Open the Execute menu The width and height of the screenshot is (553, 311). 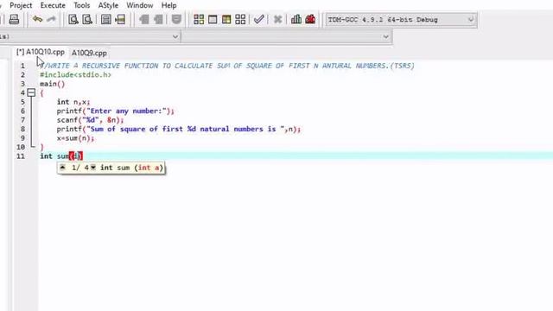click(53, 5)
